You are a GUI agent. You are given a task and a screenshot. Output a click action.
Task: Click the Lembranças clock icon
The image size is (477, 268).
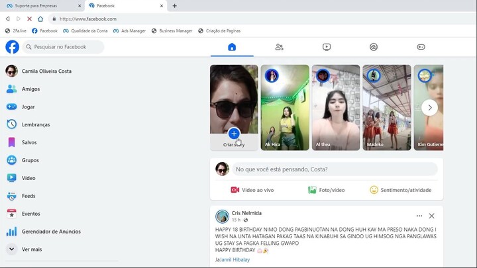(11, 124)
